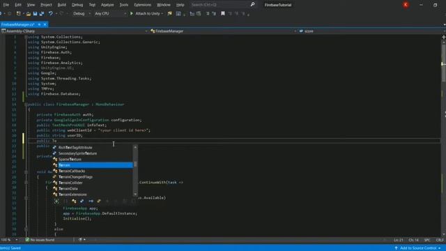Toggle the IntelliSense interfaces filter icon
This screenshot has width=446, height=251.
tap(91, 201)
